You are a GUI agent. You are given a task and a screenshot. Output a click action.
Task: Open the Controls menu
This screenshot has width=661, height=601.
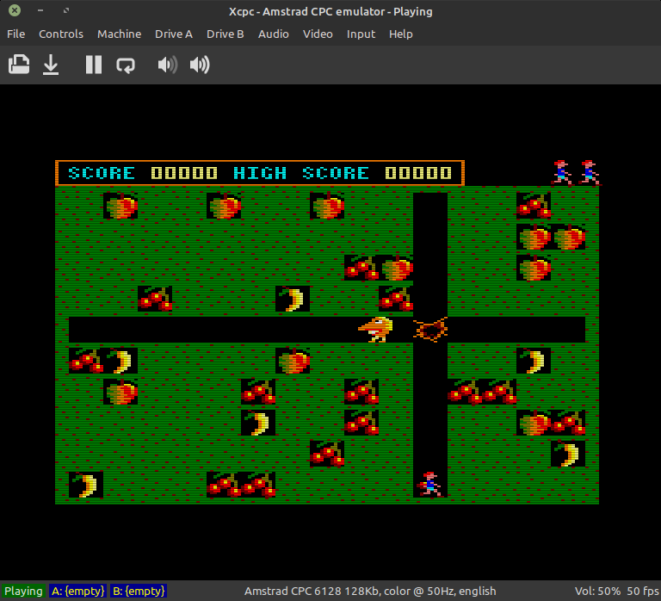(61, 34)
